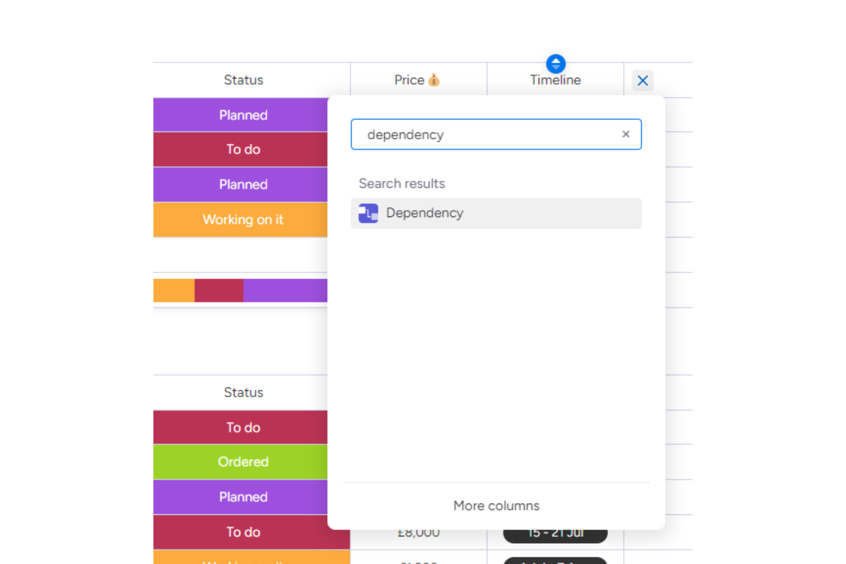Image resolution: width=846 pixels, height=564 pixels.
Task: Click the red To do status cell
Action: (243, 149)
